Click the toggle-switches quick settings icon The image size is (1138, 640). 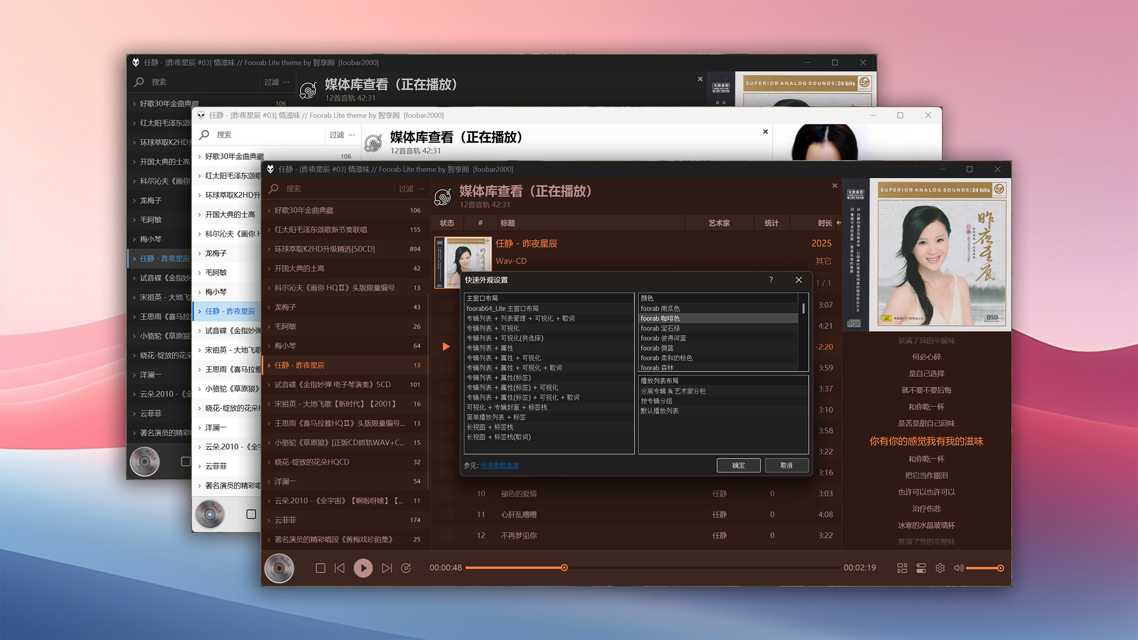[x=921, y=568]
